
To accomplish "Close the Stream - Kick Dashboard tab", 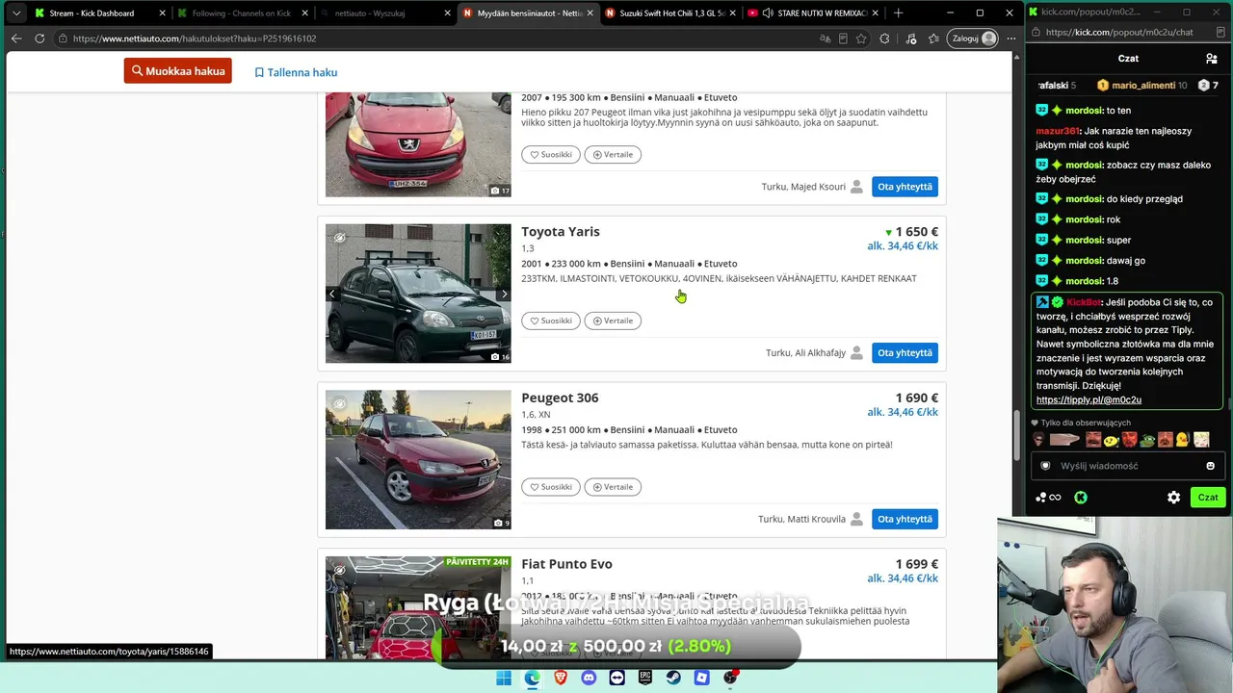I will (x=162, y=13).
